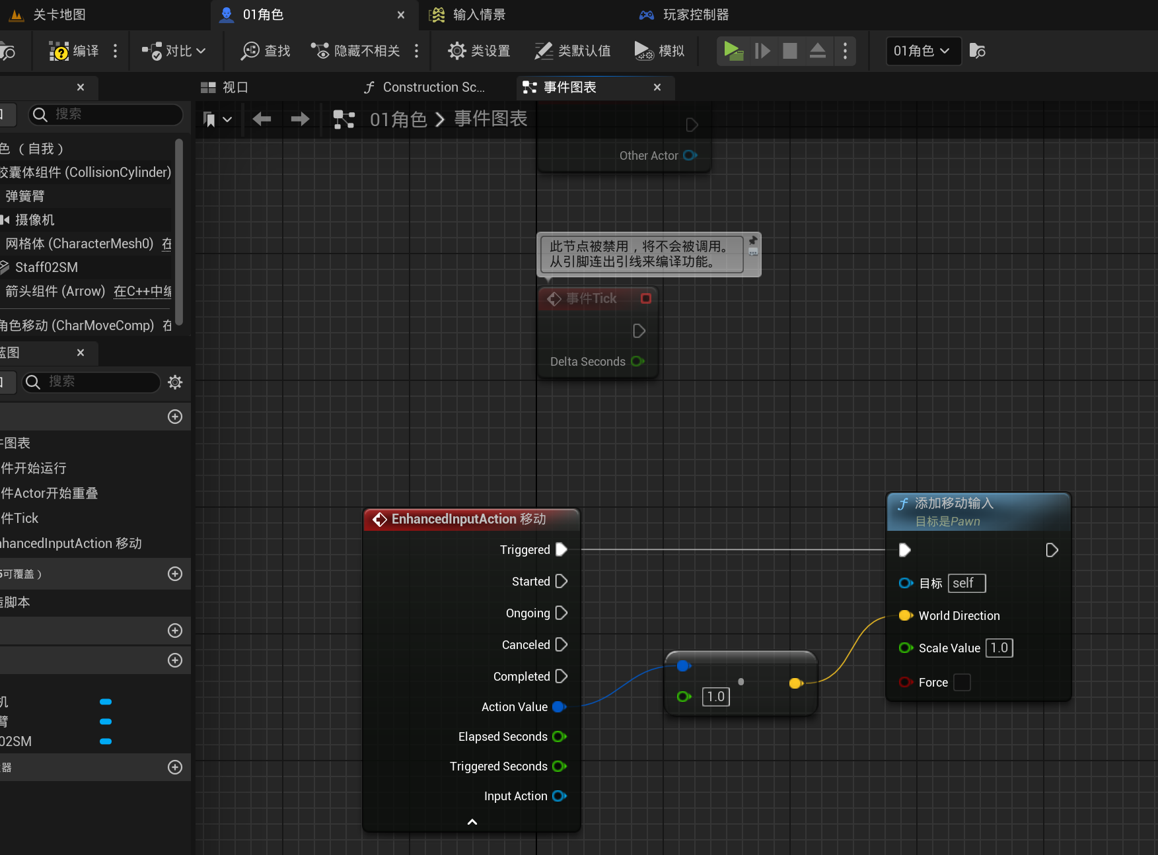Expand the Diff 对比 dropdown
This screenshot has height=855, width=1158.
[x=174, y=51]
